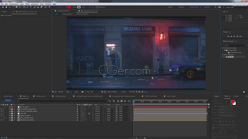Toggle visibility of CLN_adj layer
The height and width of the screenshot is (139, 248).
tap(2, 113)
